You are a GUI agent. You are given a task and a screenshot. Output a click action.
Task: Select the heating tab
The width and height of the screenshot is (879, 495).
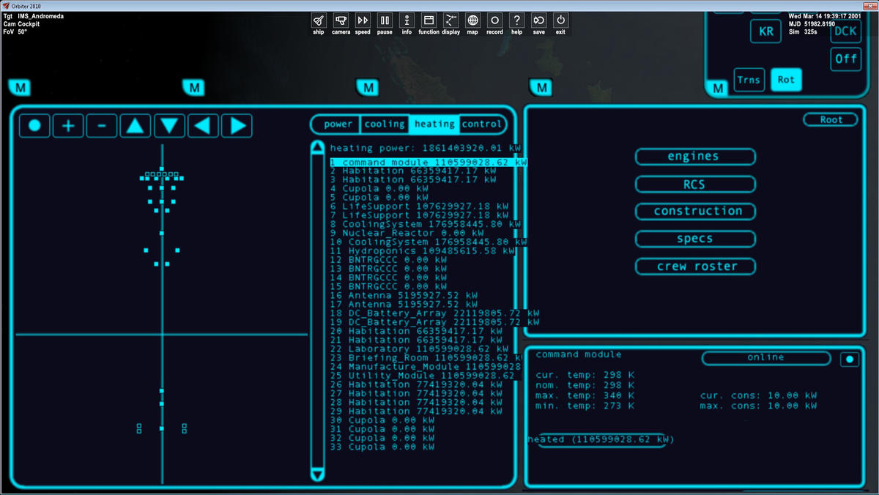click(x=434, y=124)
